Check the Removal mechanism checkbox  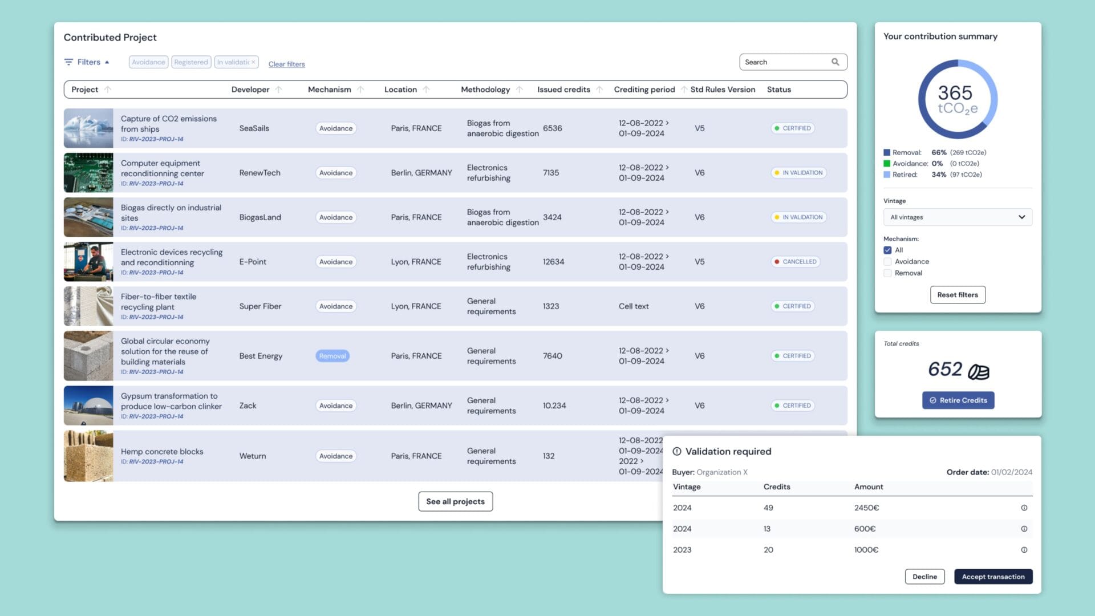tap(887, 273)
